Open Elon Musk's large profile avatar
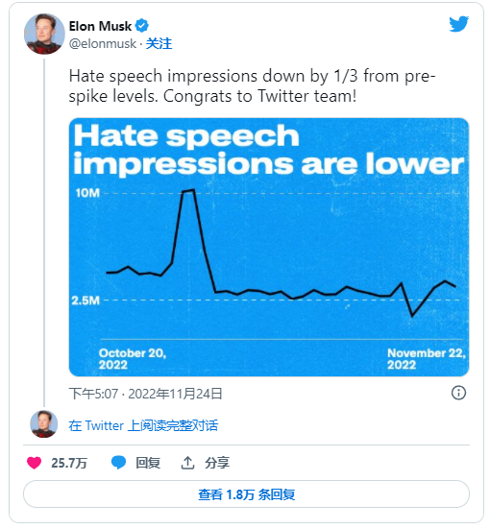This screenshot has height=529, width=490. click(x=44, y=34)
